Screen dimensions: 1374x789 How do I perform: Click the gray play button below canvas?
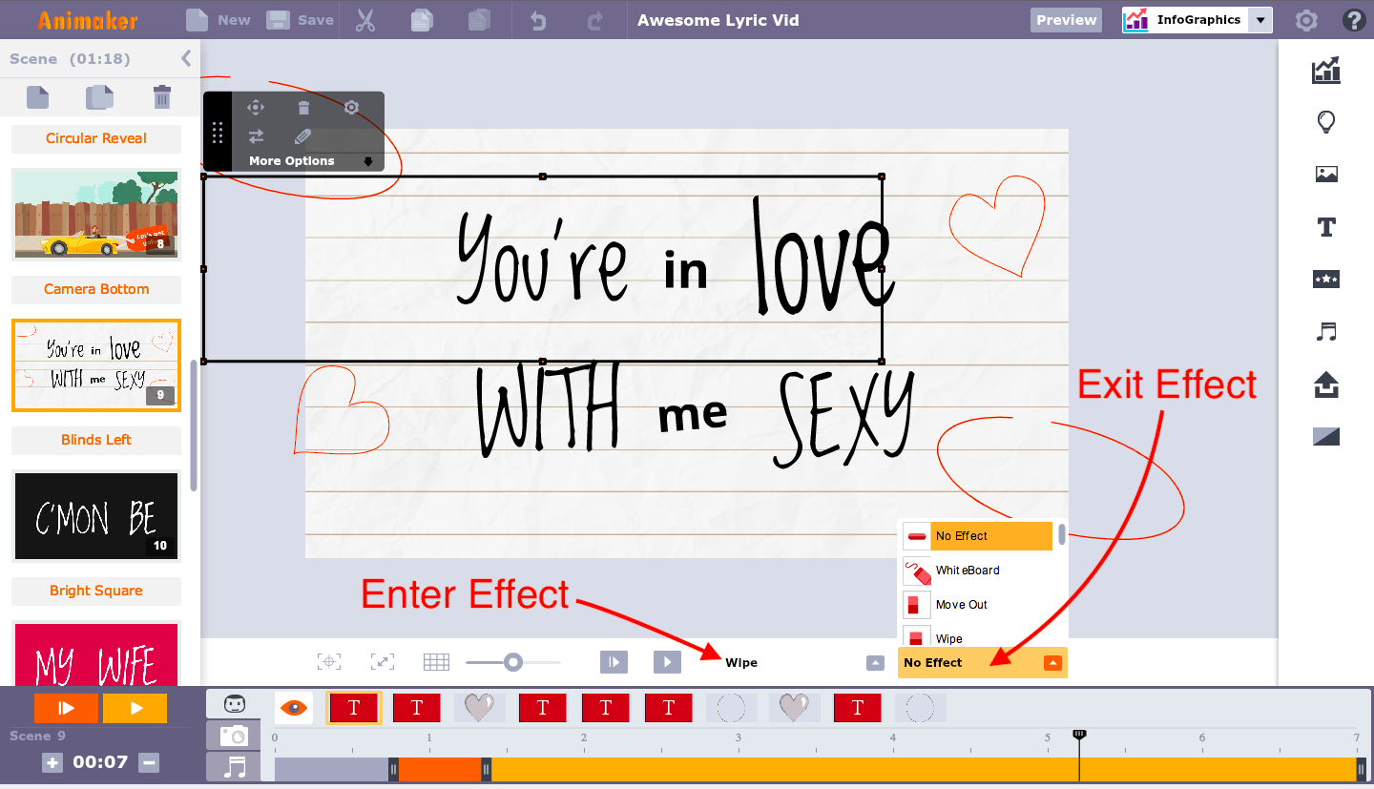point(667,662)
